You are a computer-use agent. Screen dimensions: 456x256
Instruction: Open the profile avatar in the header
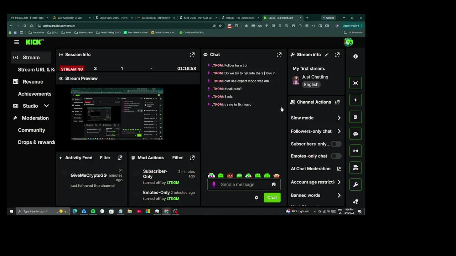348,42
